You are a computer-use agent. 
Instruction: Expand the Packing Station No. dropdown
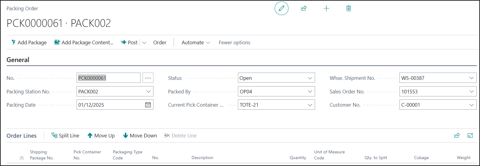tap(148, 92)
